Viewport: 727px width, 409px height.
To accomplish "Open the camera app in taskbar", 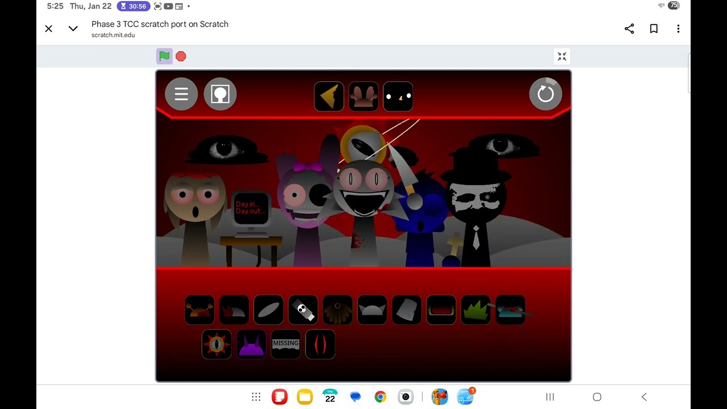I will (406, 397).
